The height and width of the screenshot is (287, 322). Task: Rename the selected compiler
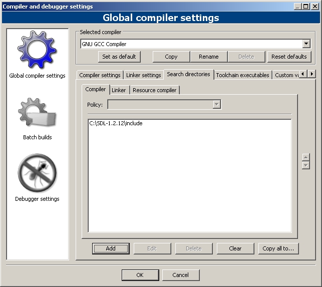[x=209, y=57]
